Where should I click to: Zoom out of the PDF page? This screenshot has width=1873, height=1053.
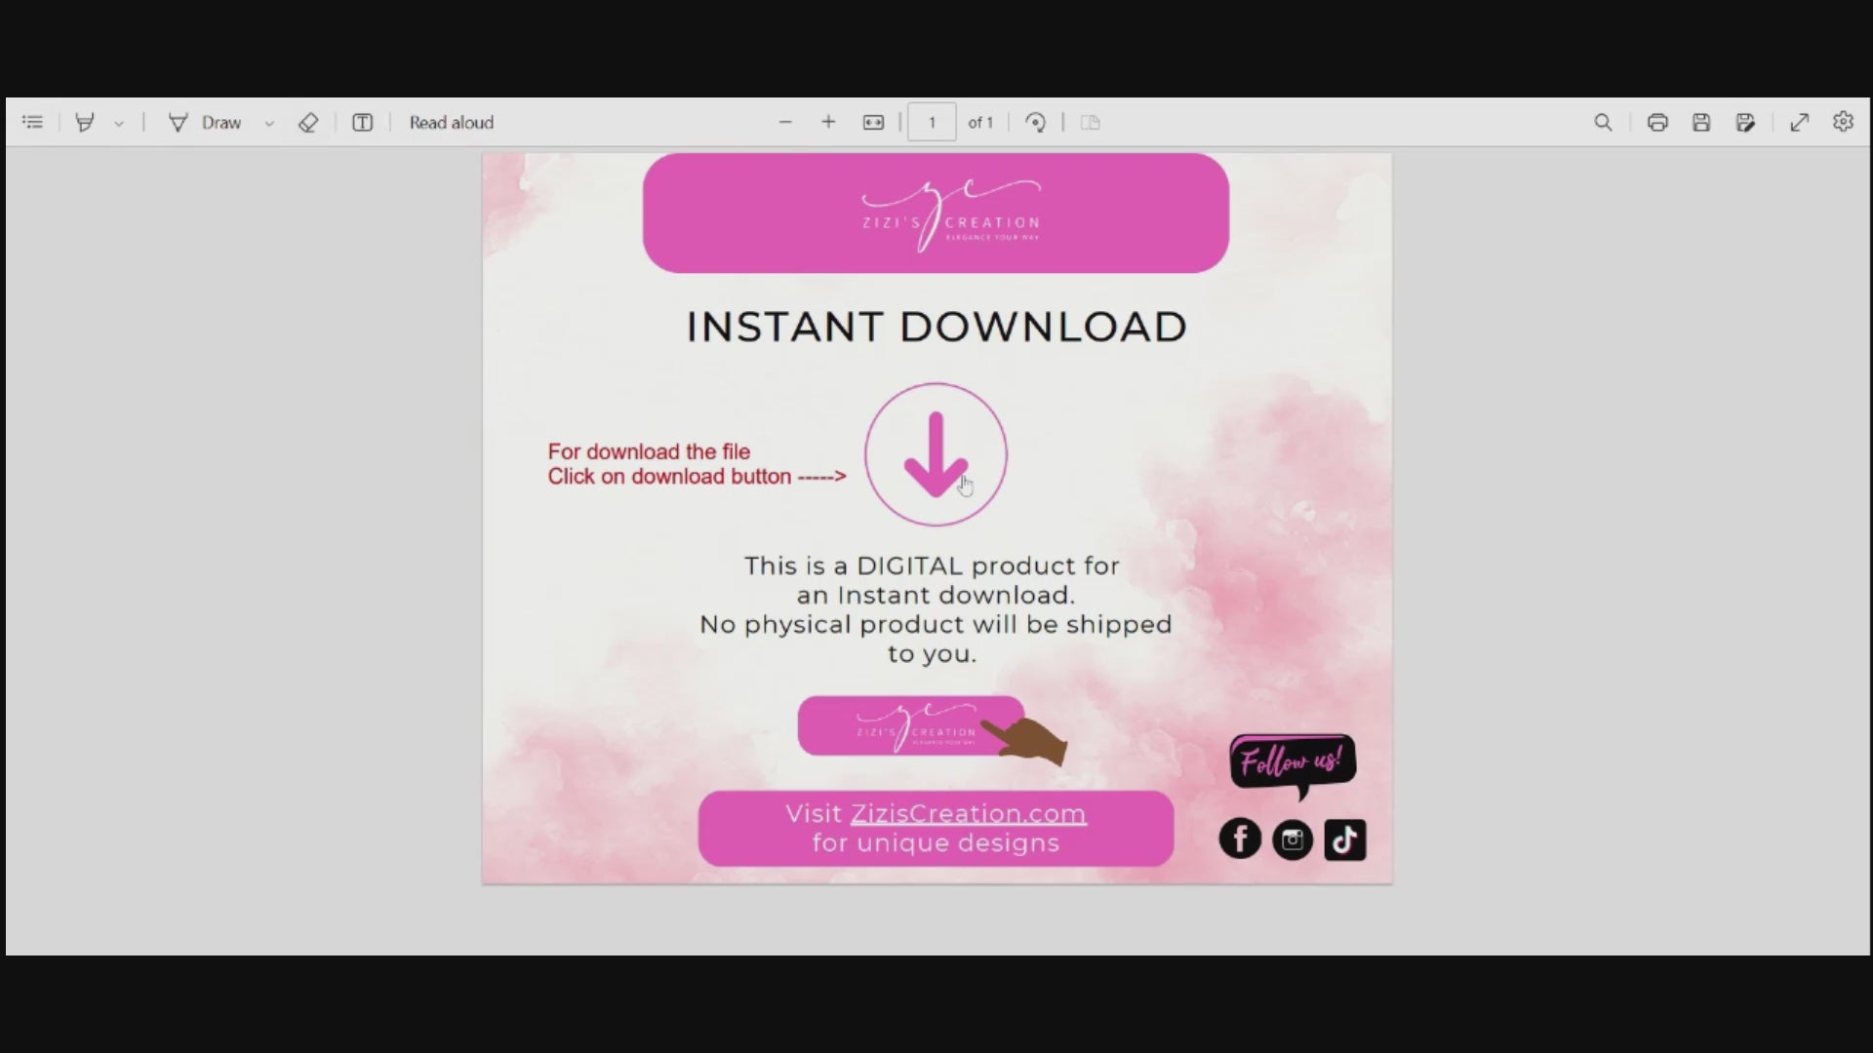[x=785, y=122]
